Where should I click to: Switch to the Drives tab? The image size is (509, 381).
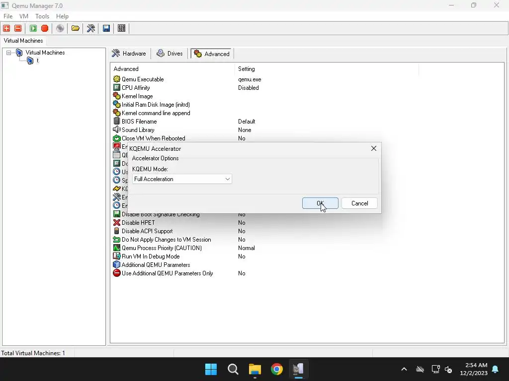170,54
